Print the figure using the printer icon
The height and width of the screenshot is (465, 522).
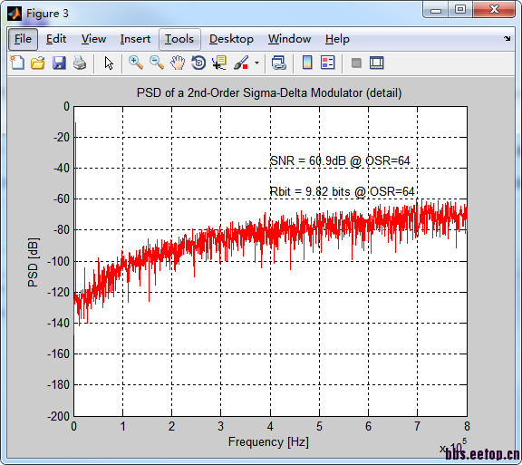pyautogui.click(x=80, y=63)
